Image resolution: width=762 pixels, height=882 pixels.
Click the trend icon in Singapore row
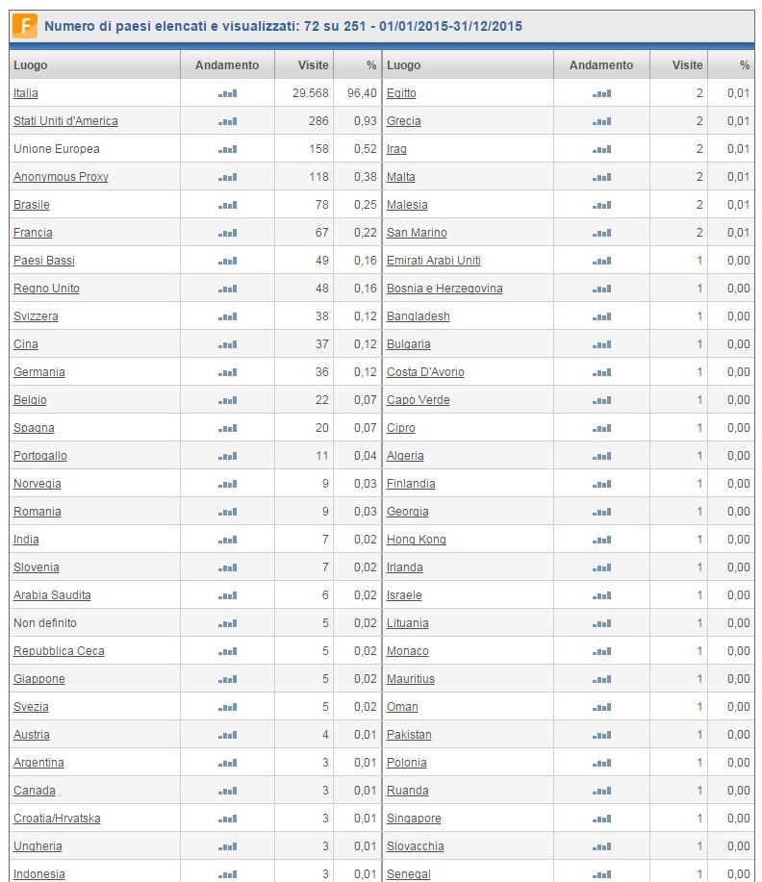pos(601,819)
